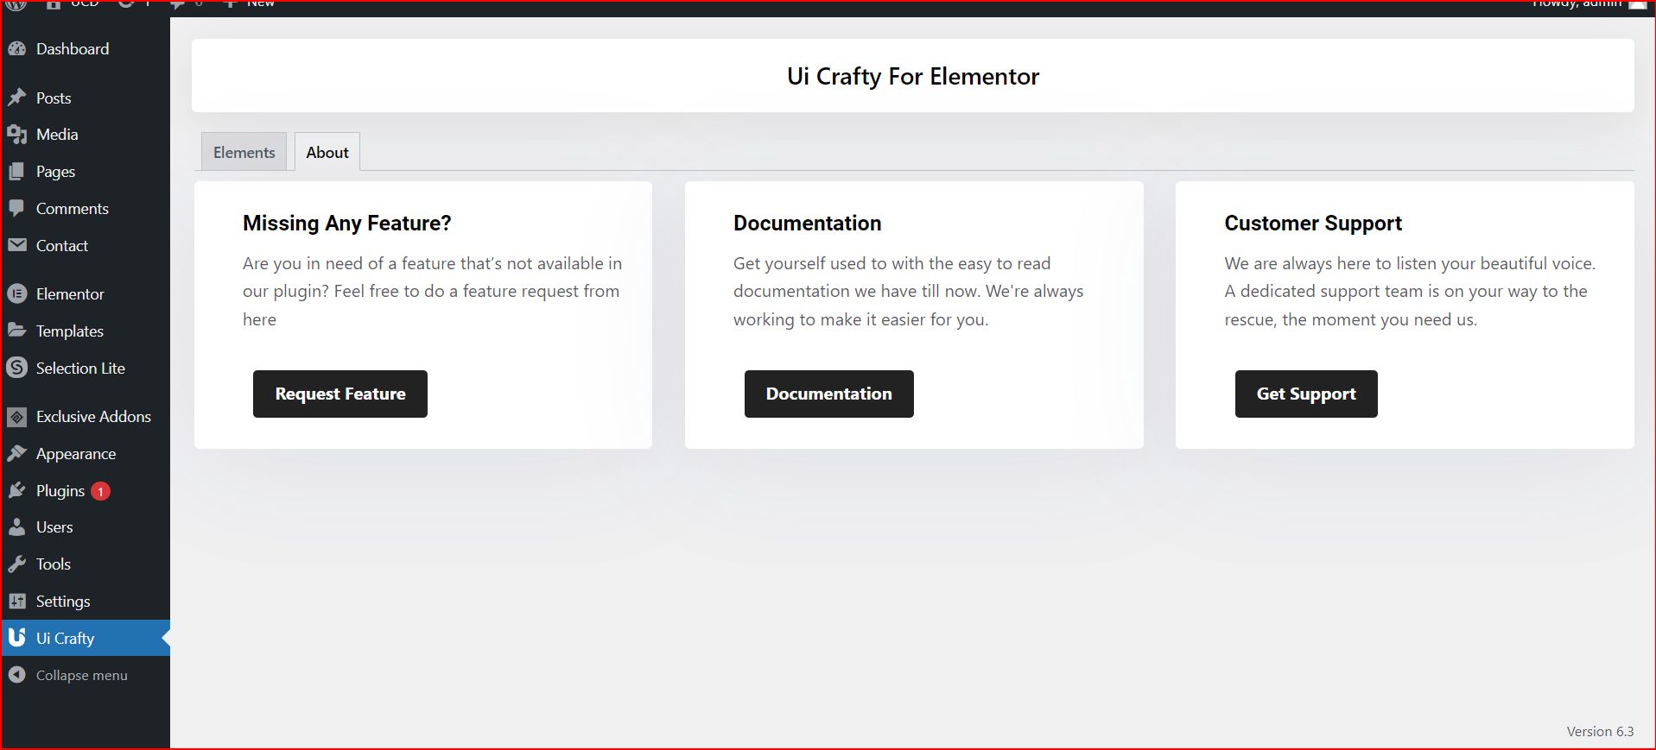Image resolution: width=1656 pixels, height=750 pixels.
Task: Click the Documentation card heading
Action: pos(808,224)
